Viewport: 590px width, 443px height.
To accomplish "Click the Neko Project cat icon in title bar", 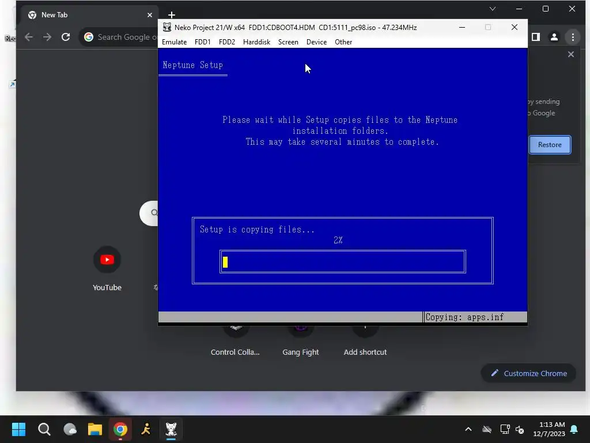I will [167, 27].
